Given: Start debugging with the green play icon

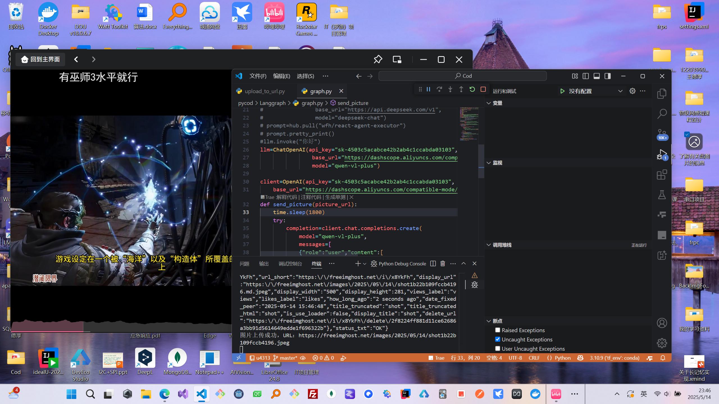Looking at the screenshot, I should click(562, 91).
